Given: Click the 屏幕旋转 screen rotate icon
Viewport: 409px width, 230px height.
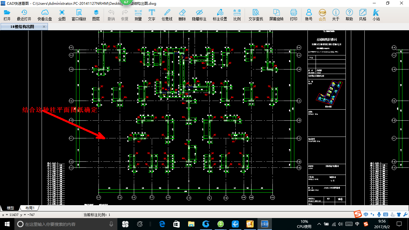Looking at the screenshot, I should (276, 15).
